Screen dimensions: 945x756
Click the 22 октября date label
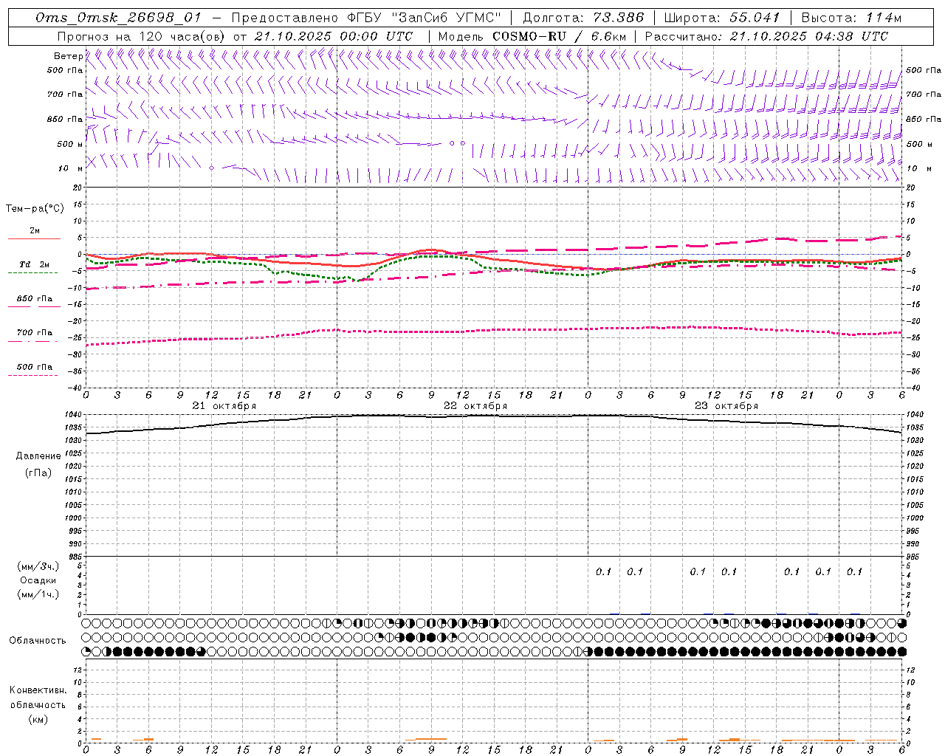pos(475,406)
